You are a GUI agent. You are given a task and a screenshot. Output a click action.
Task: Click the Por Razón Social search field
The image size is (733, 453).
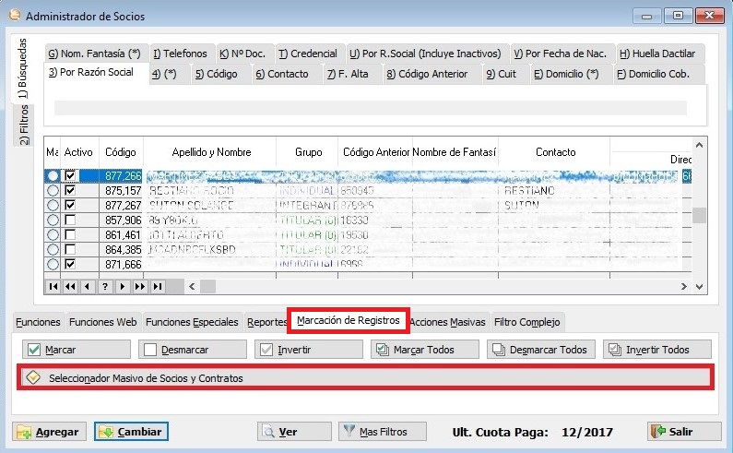[369, 108]
